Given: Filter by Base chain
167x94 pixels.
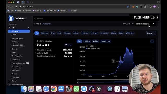Looking at the screenshot, I should 121,33.
